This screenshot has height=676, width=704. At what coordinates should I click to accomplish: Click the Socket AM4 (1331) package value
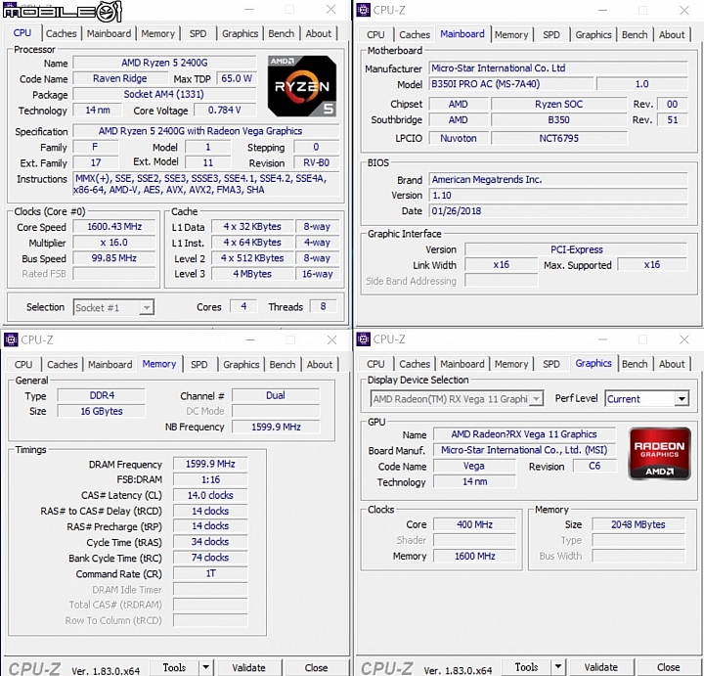pyautogui.click(x=164, y=94)
